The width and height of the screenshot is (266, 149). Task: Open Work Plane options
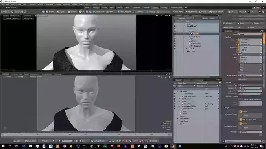(177, 11)
